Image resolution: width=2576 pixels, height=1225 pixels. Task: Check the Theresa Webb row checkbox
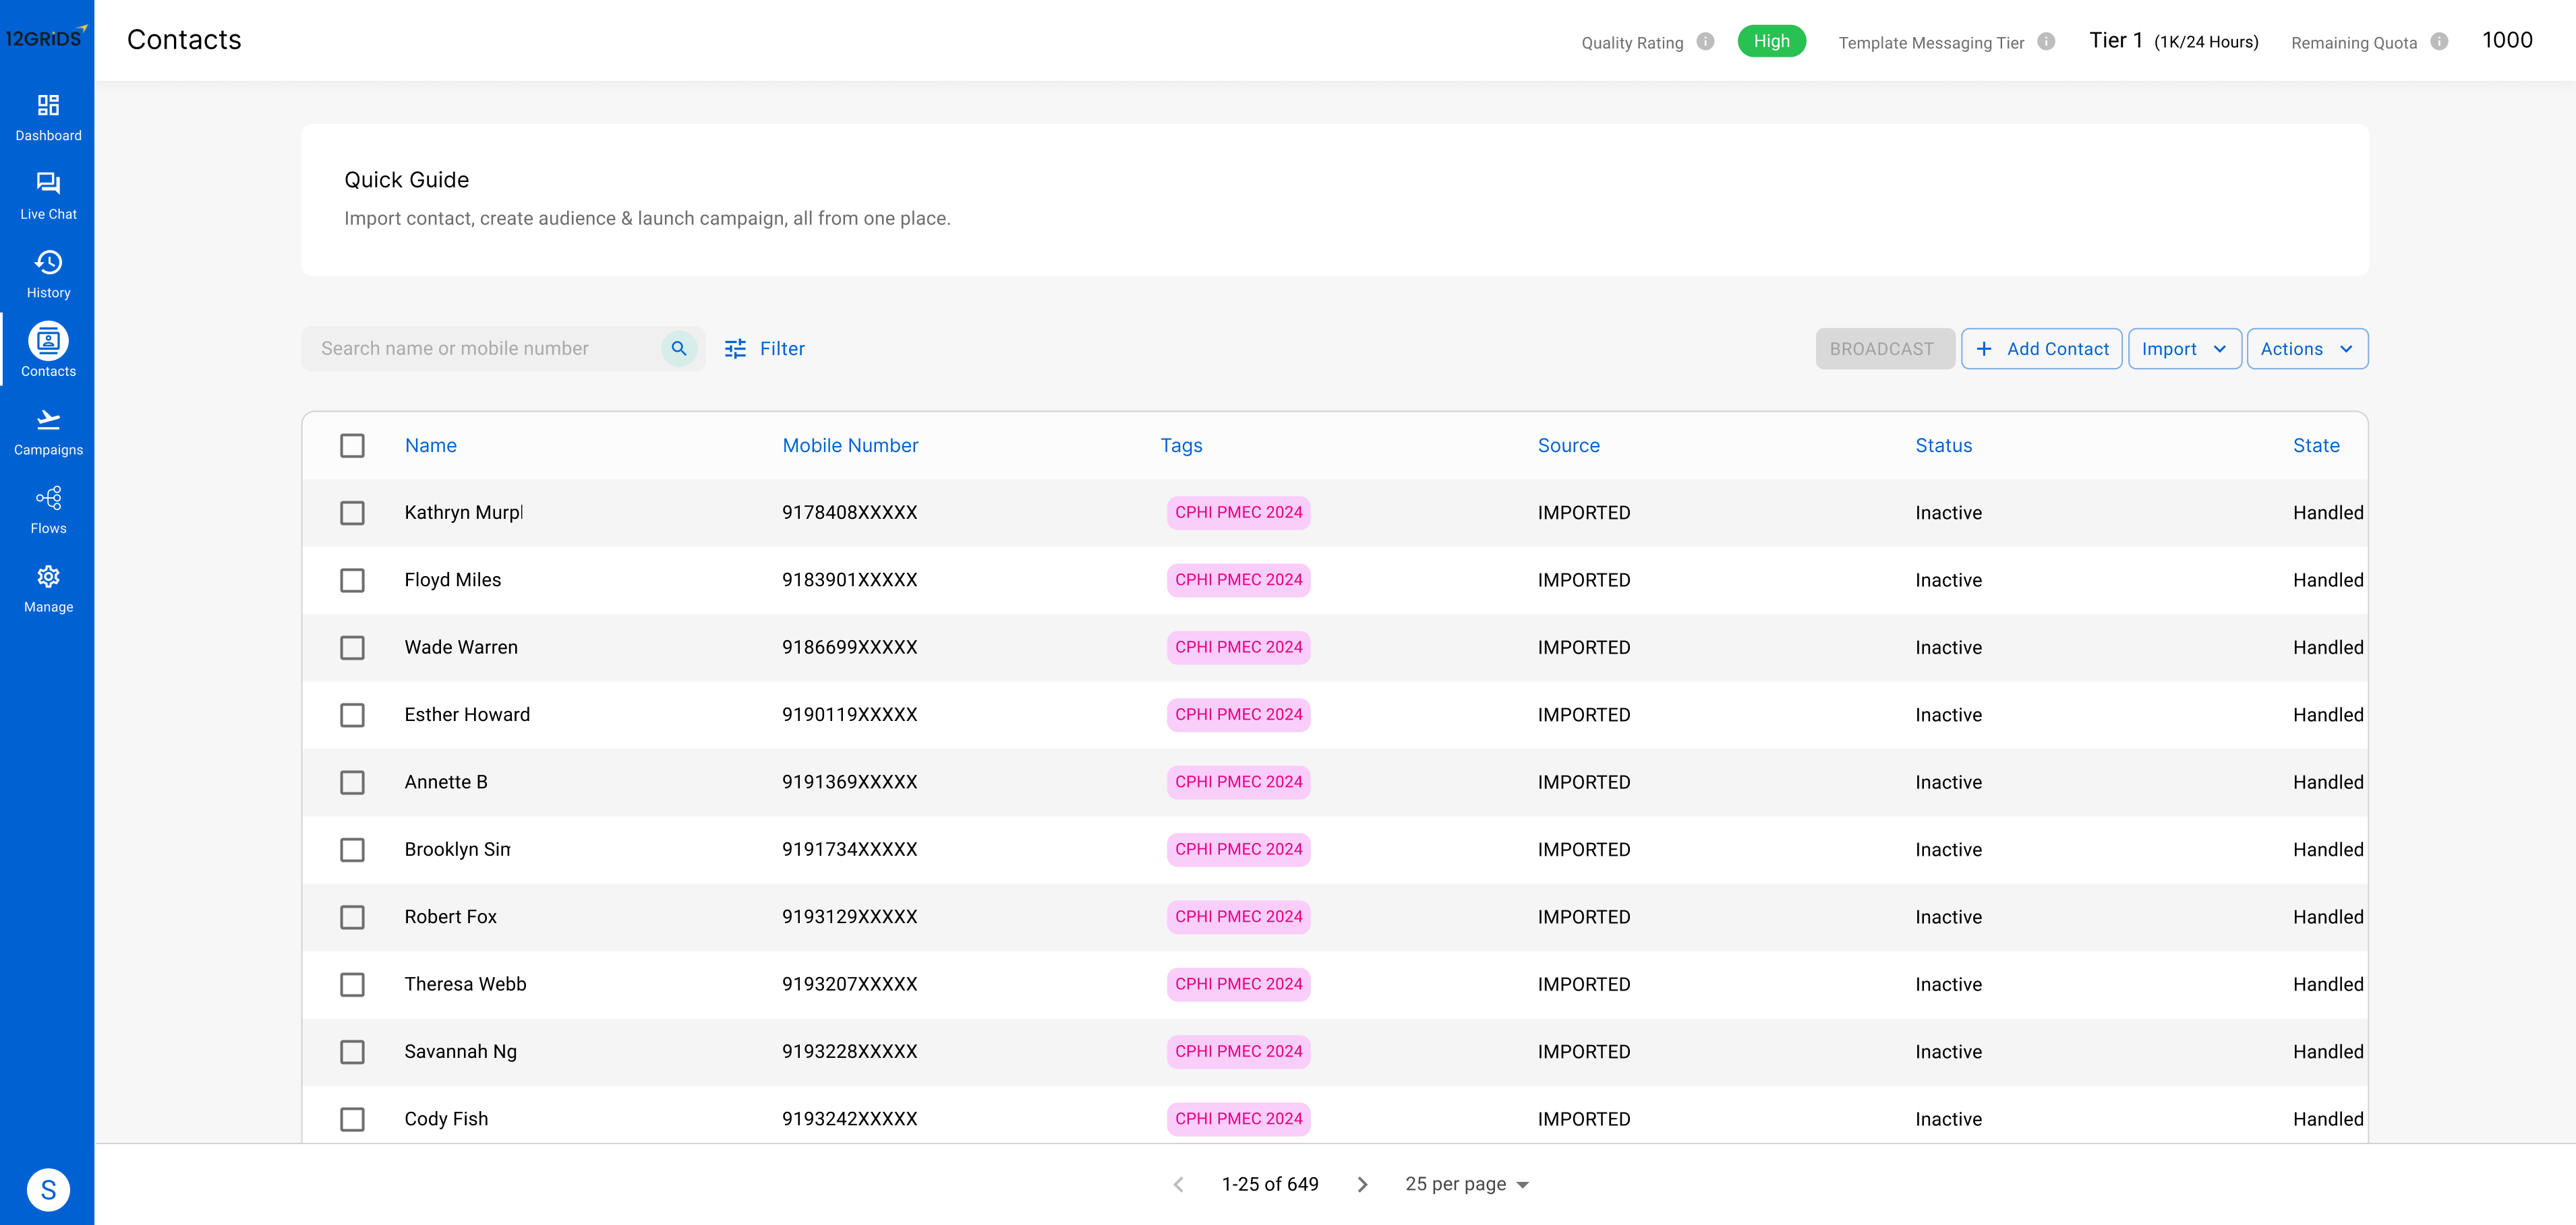click(x=352, y=985)
